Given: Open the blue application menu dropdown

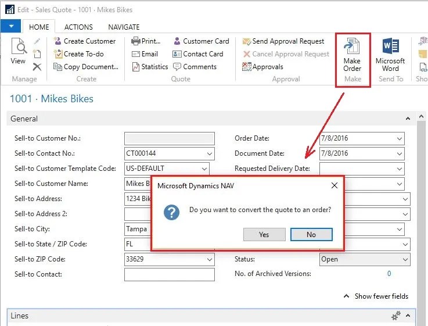Looking at the screenshot, I should [10, 26].
